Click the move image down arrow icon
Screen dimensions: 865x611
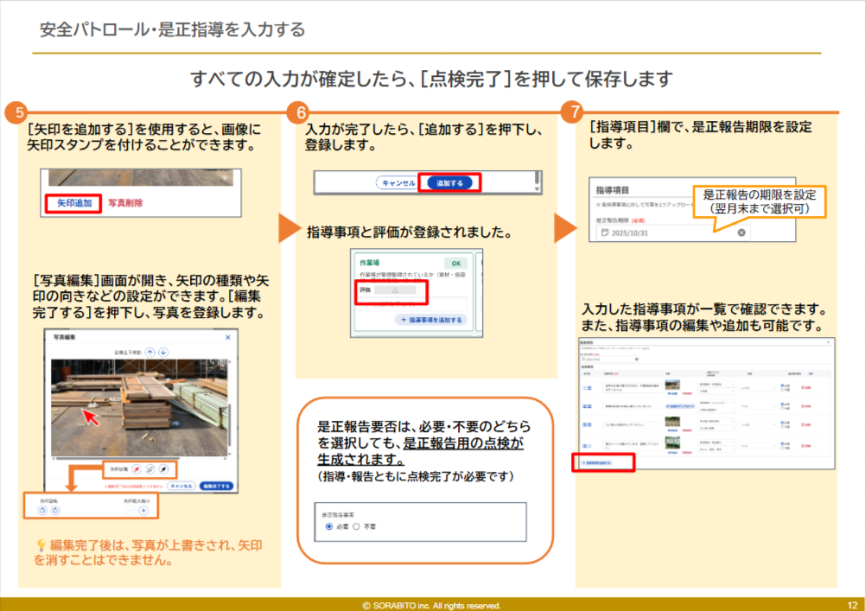[x=163, y=352]
